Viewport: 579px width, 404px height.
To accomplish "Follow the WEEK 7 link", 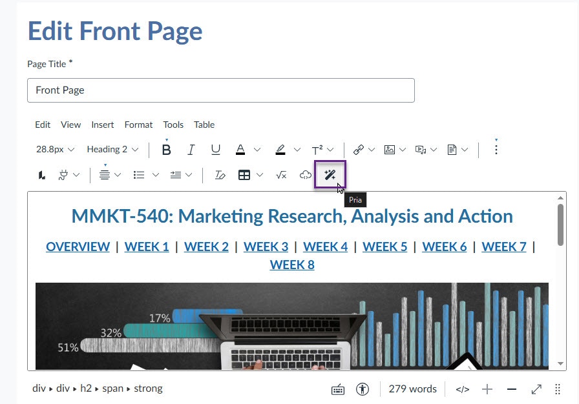I will (504, 247).
